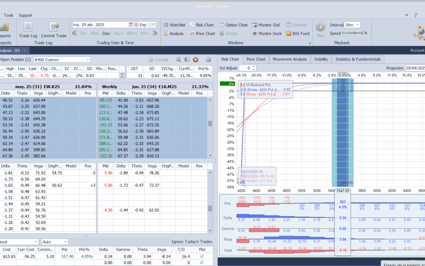The height and width of the screenshot is (266, 425).
Task: Click the red delete position icon
Action: pos(196,60)
